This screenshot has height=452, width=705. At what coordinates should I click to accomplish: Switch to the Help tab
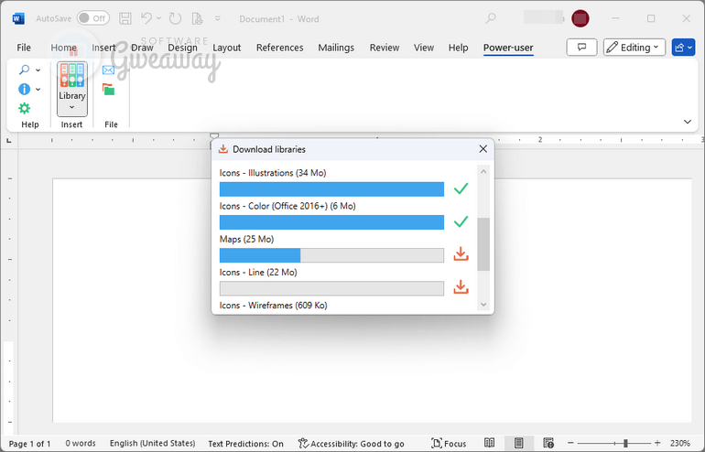coord(458,48)
